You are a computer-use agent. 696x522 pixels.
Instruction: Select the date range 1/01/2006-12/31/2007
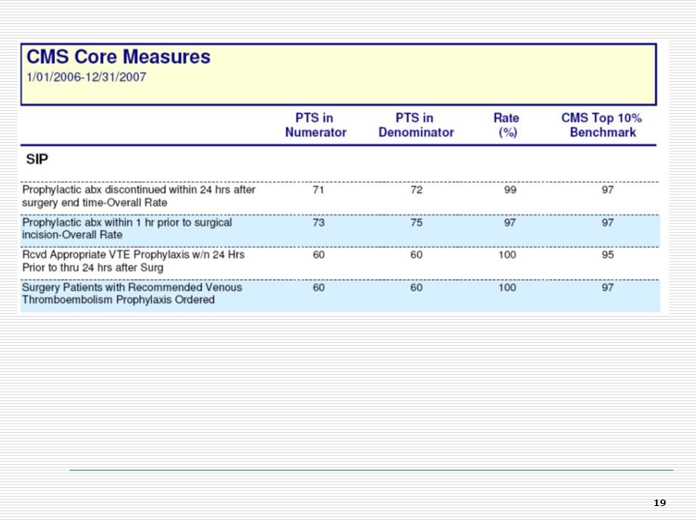pyautogui.click(x=86, y=78)
